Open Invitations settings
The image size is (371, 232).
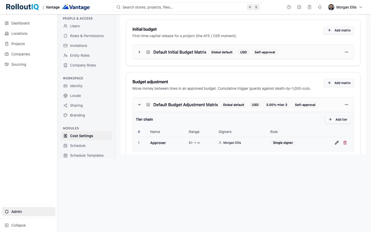86,46
